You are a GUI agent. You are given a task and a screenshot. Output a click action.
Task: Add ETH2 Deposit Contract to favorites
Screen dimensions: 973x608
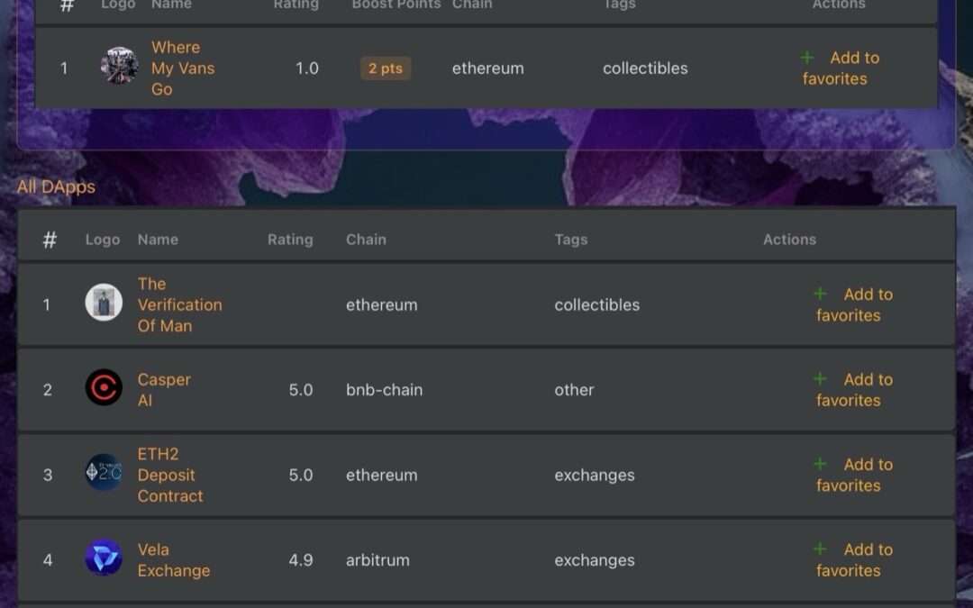pos(853,475)
